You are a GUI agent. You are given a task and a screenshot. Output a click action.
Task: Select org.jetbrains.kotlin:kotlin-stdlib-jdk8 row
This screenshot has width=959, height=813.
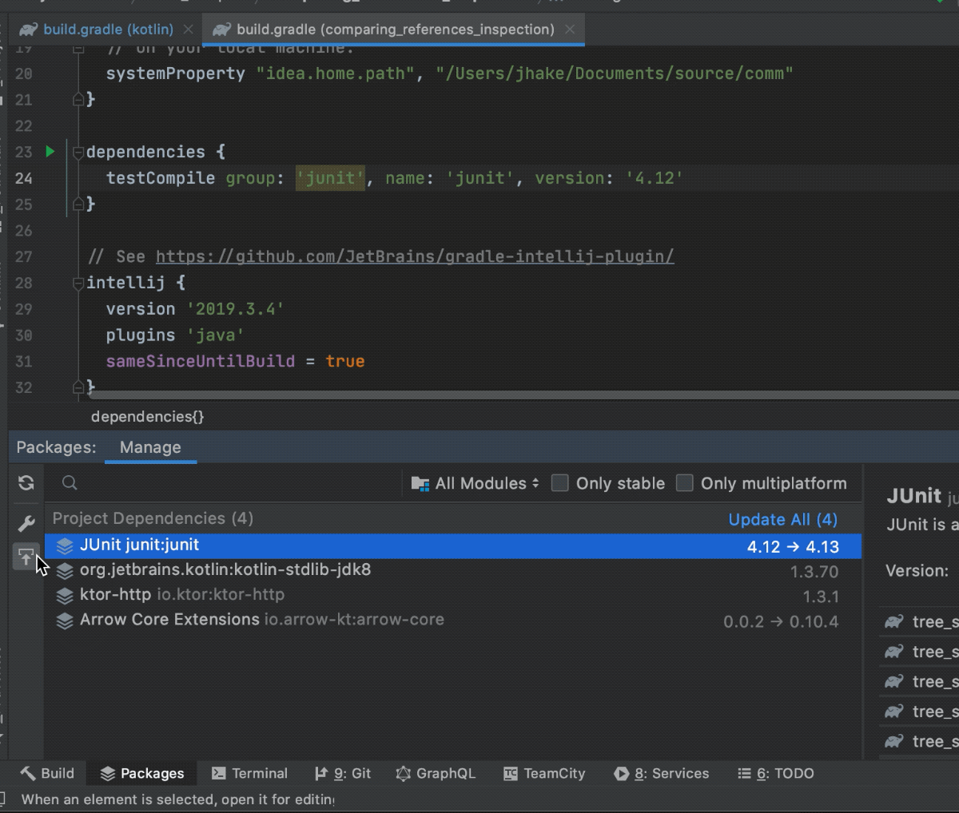point(453,571)
